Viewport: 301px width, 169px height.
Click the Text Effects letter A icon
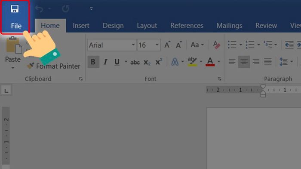coord(175,62)
